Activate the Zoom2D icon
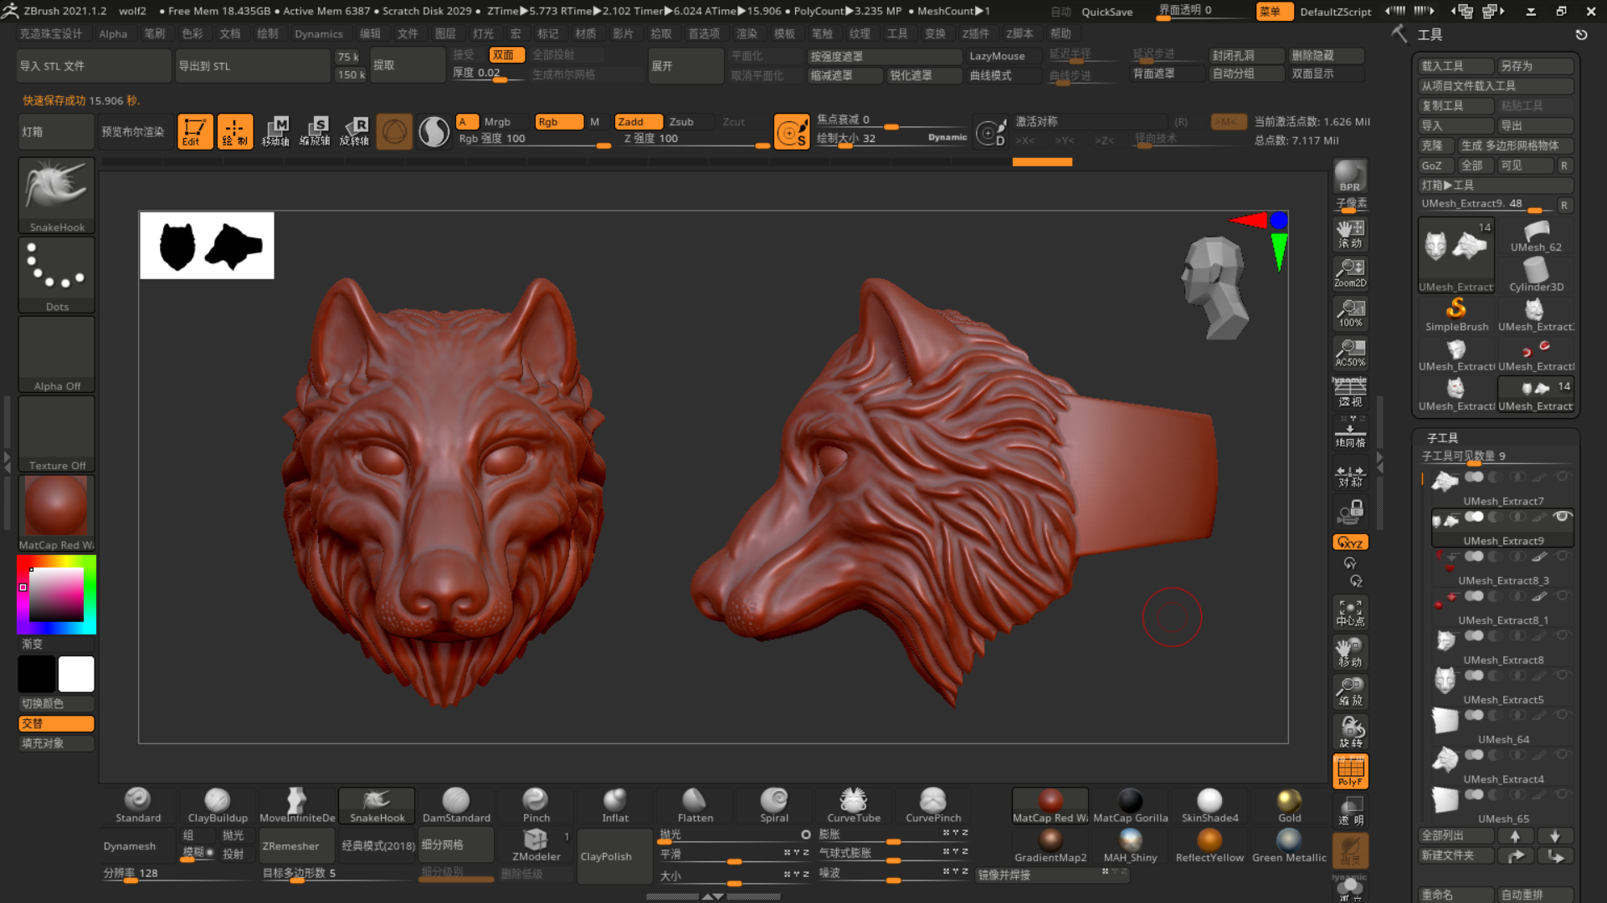1607x903 pixels. 1349,272
